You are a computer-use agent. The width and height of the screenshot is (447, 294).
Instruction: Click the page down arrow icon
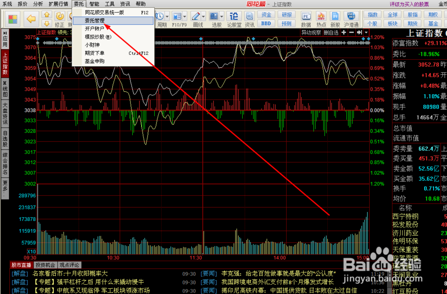tap(47, 23)
